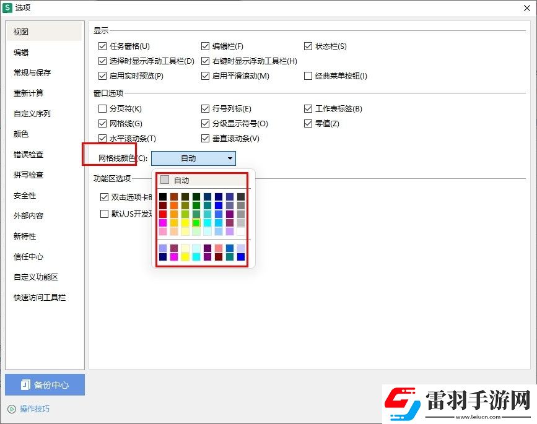Uncheck 启用实时预览 (Live preview)
Screen dimensions: 537x424
(103, 76)
